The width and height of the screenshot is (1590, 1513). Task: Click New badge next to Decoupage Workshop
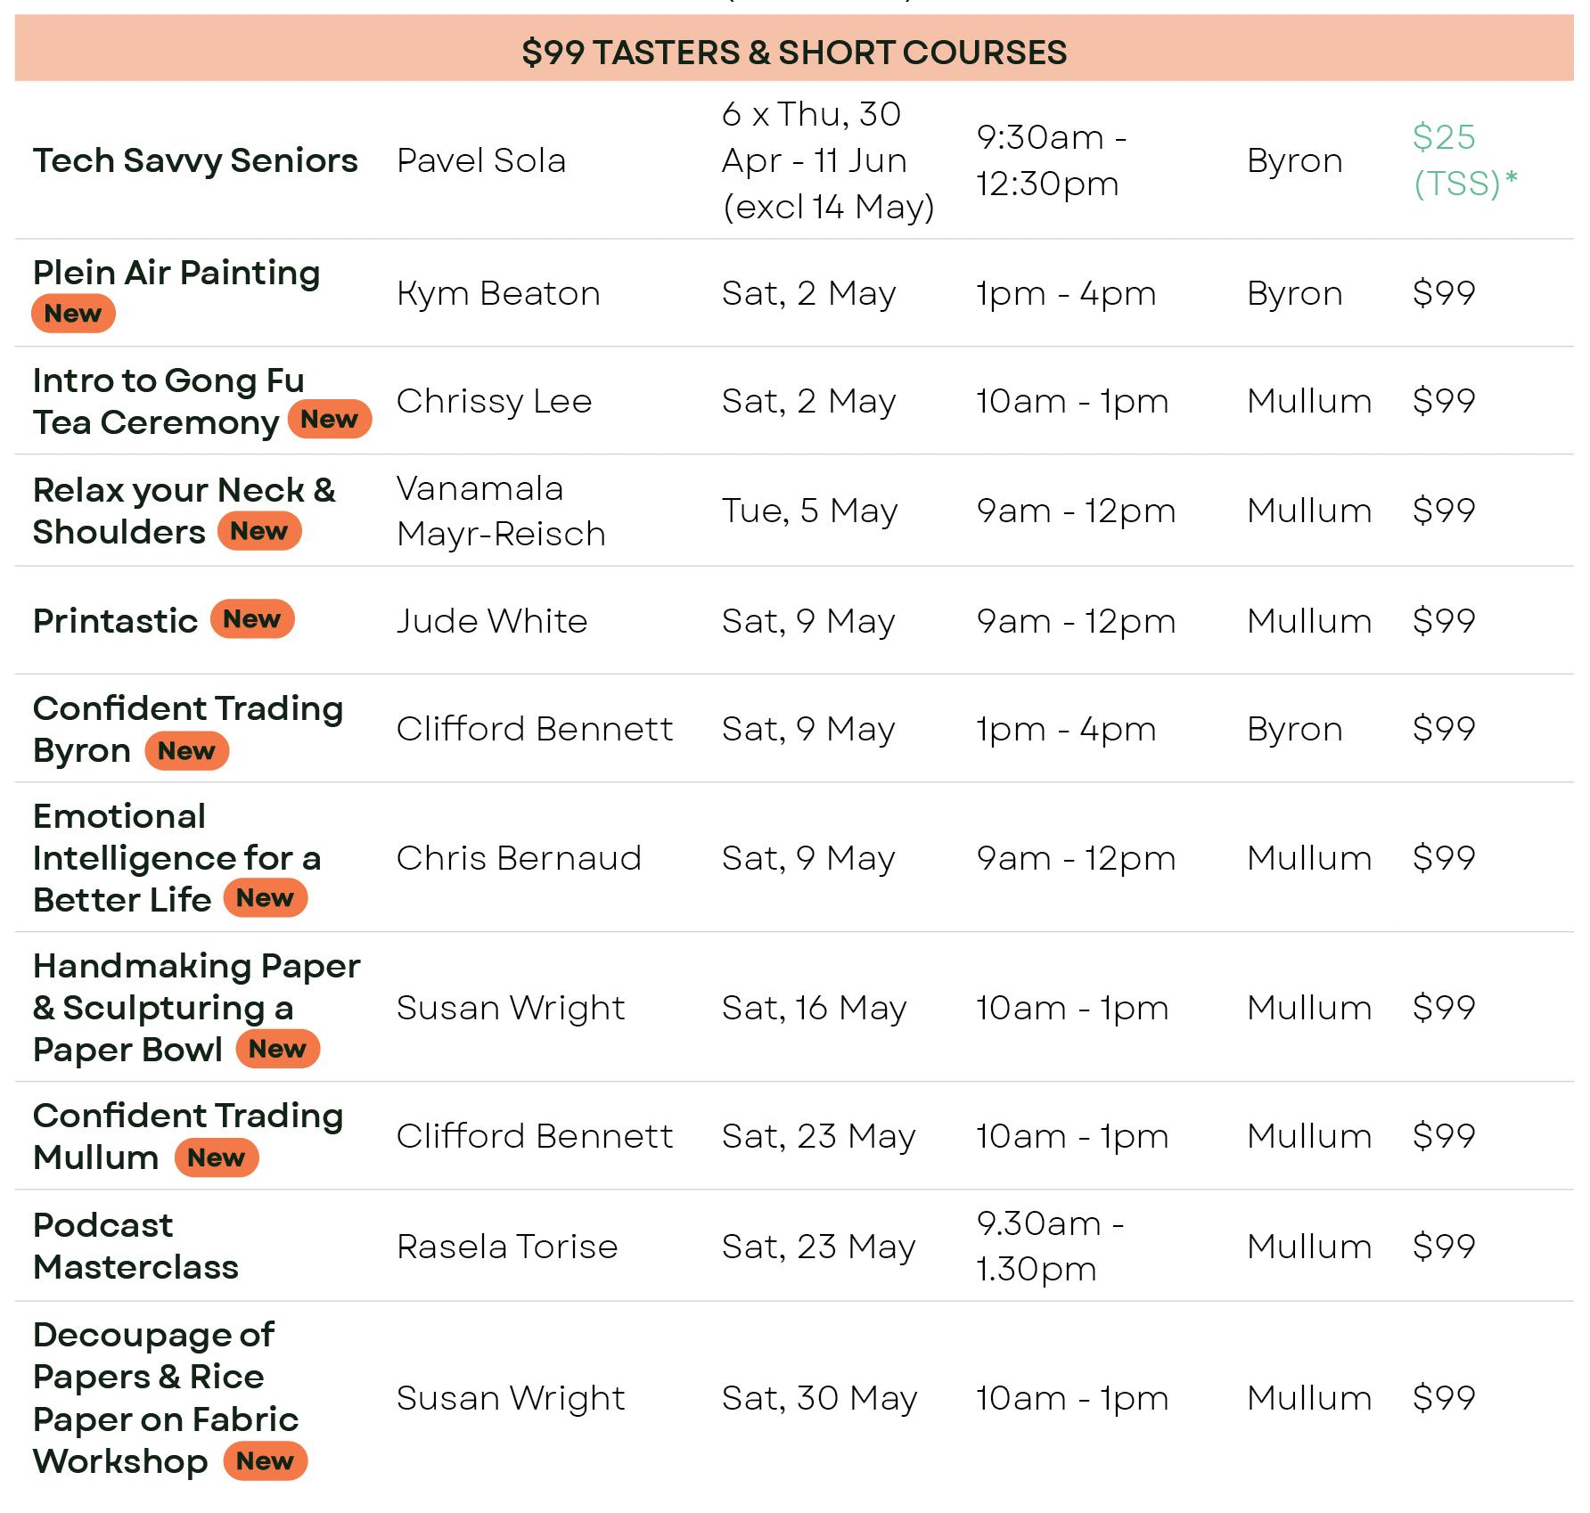click(x=265, y=1461)
